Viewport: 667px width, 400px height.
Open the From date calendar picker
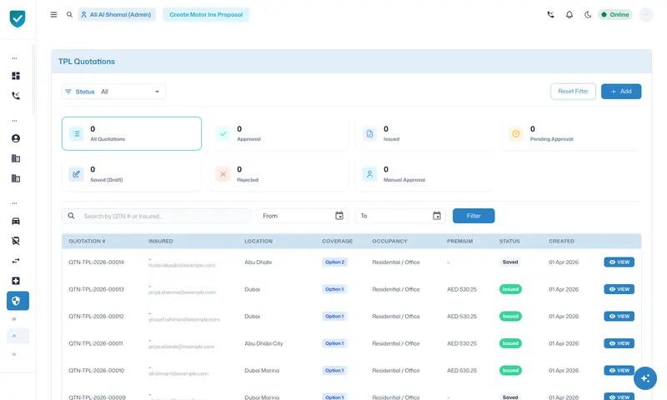pyautogui.click(x=339, y=216)
